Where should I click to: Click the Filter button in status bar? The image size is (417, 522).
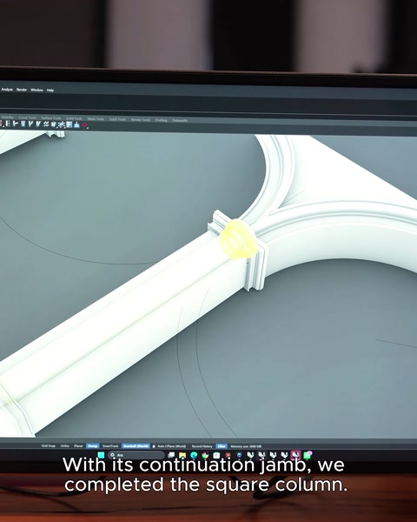222,446
